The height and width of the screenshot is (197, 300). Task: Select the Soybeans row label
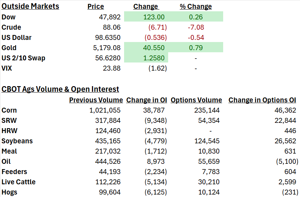(17, 141)
